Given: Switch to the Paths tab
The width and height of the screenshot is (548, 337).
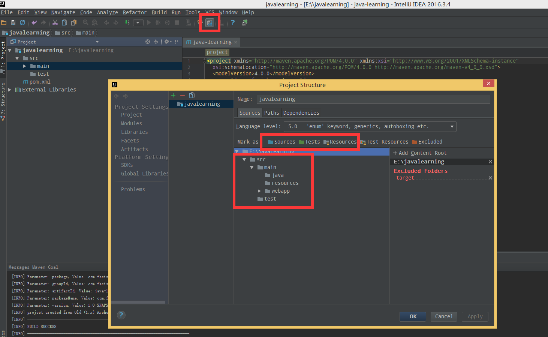Looking at the screenshot, I should [x=271, y=113].
